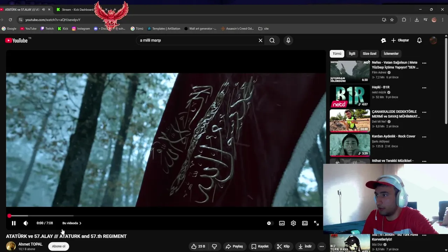Switch to theater mode view

tap(305, 223)
